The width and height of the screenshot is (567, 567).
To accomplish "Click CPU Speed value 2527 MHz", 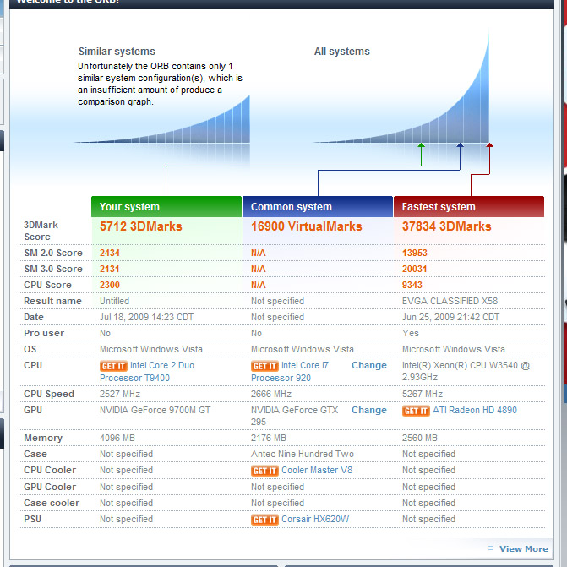I will pyautogui.click(x=120, y=394).
